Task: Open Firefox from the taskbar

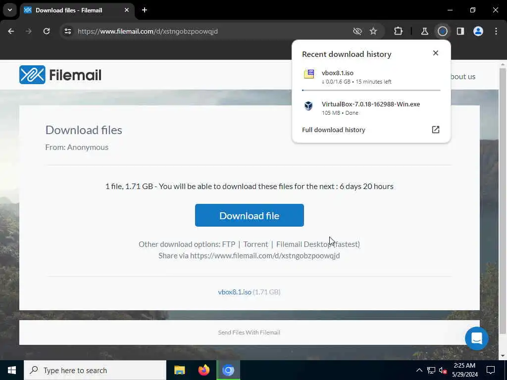Action: (203, 370)
